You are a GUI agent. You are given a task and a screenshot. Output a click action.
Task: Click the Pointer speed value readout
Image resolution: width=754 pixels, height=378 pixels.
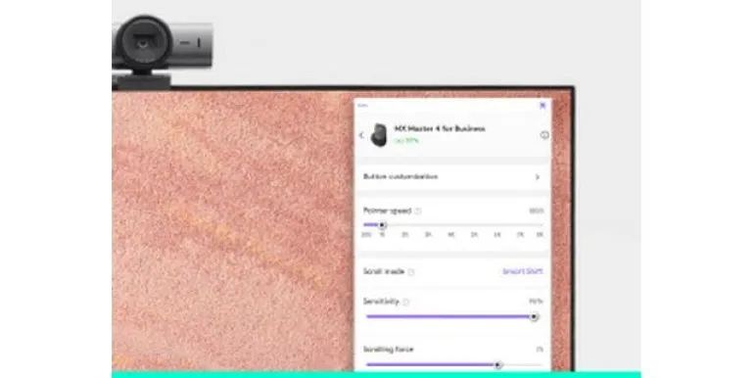coord(537,211)
